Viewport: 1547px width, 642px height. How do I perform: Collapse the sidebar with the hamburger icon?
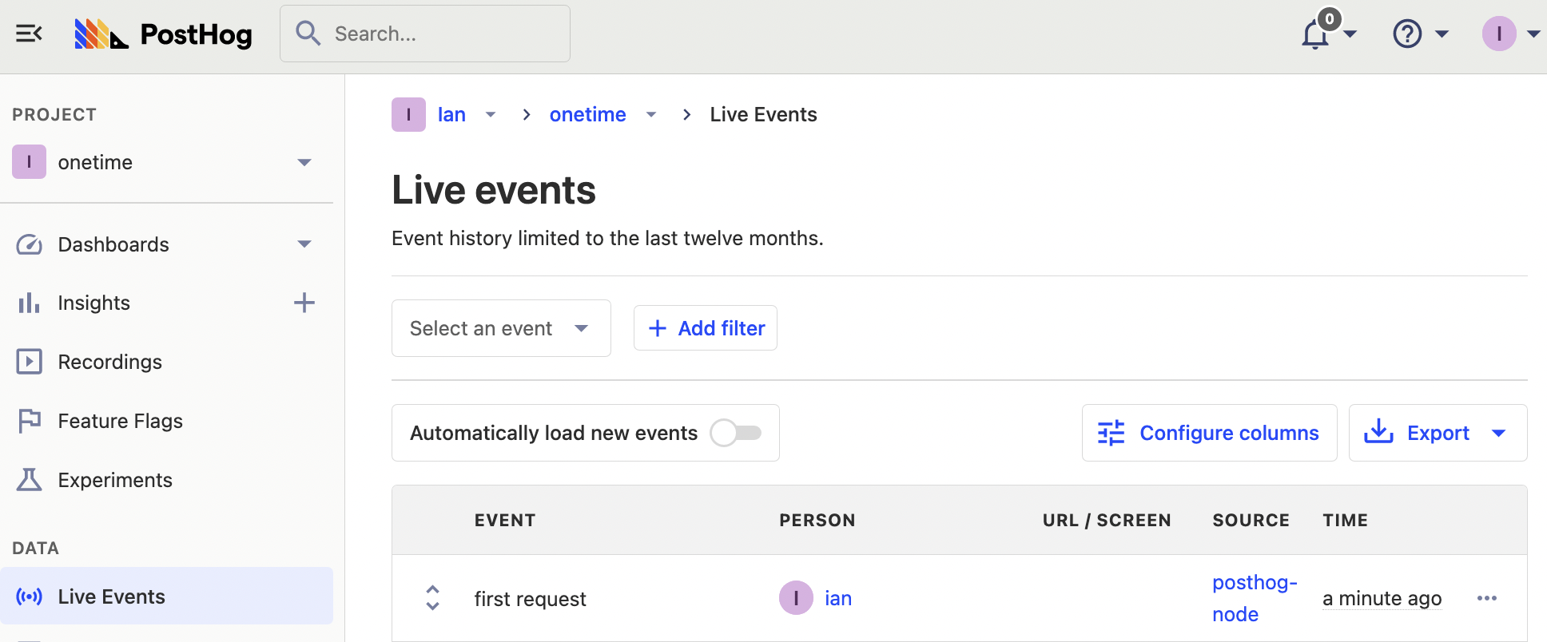[x=29, y=34]
